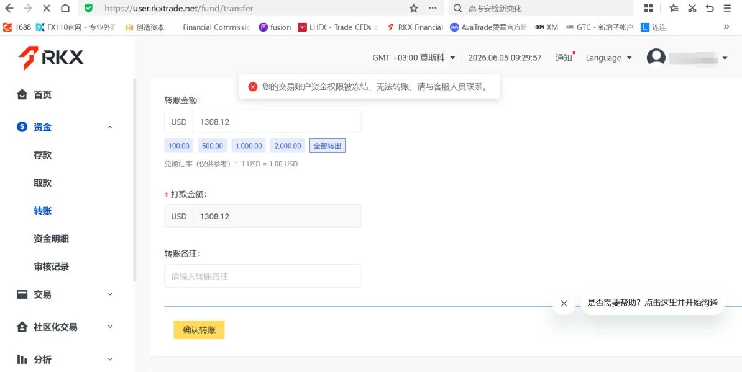
Task: Stop page loading with the X icon
Action: coord(47,8)
